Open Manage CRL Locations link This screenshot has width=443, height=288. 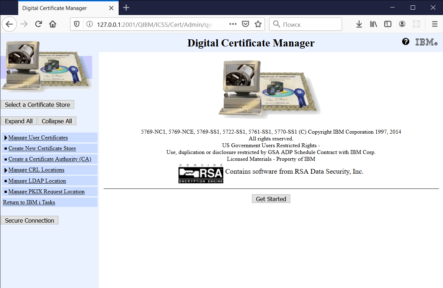36,170
